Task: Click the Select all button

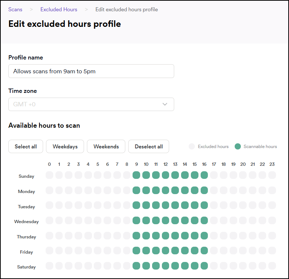Action: pos(26,147)
